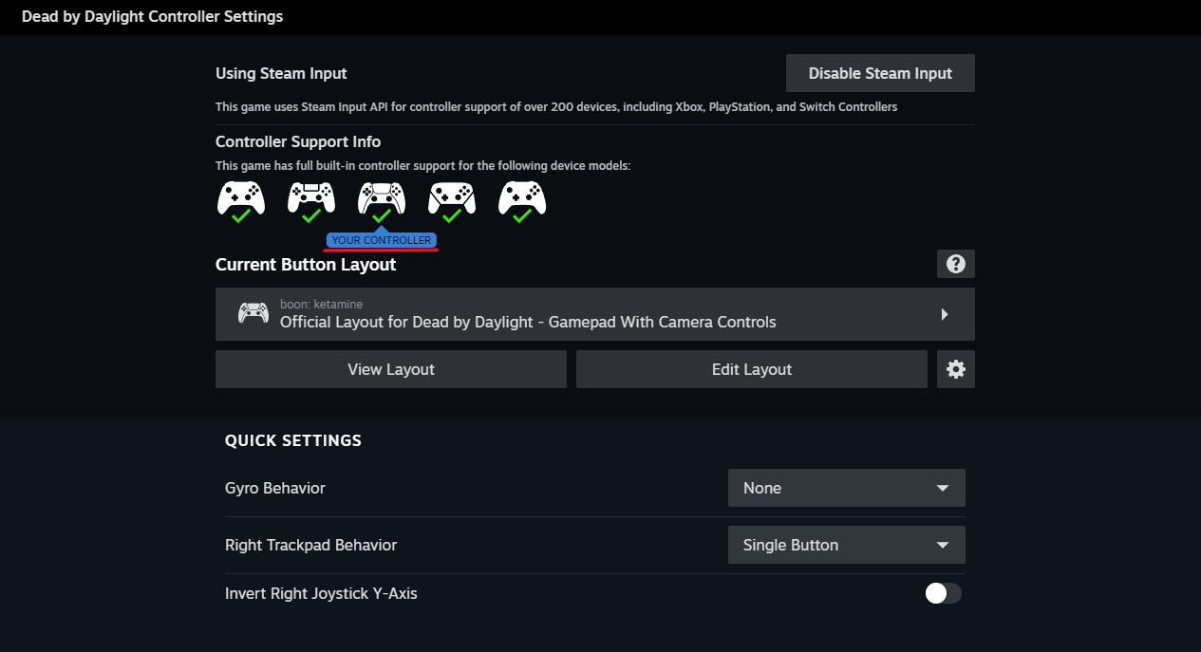Click the Gyro Behavior label
Screen dimensions: 1201x652
pos(275,488)
